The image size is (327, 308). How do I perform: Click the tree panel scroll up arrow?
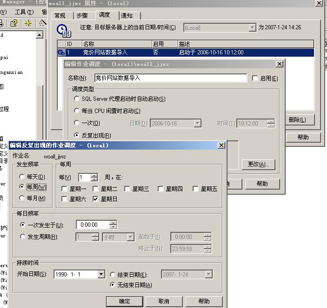click(x=39, y=35)
